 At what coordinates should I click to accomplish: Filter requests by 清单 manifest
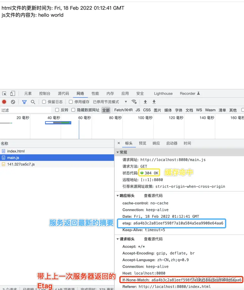[x=222, y=110]
